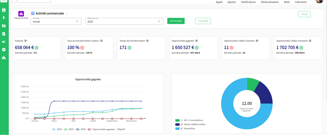The image size is (327, 135).
Task: Show info for the Pipeline metric
Action: (x=25, y=41)
